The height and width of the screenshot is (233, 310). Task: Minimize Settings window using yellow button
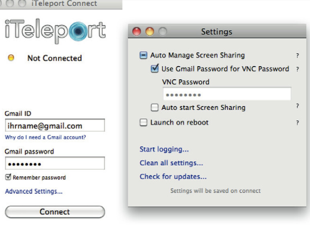(150, 31)
